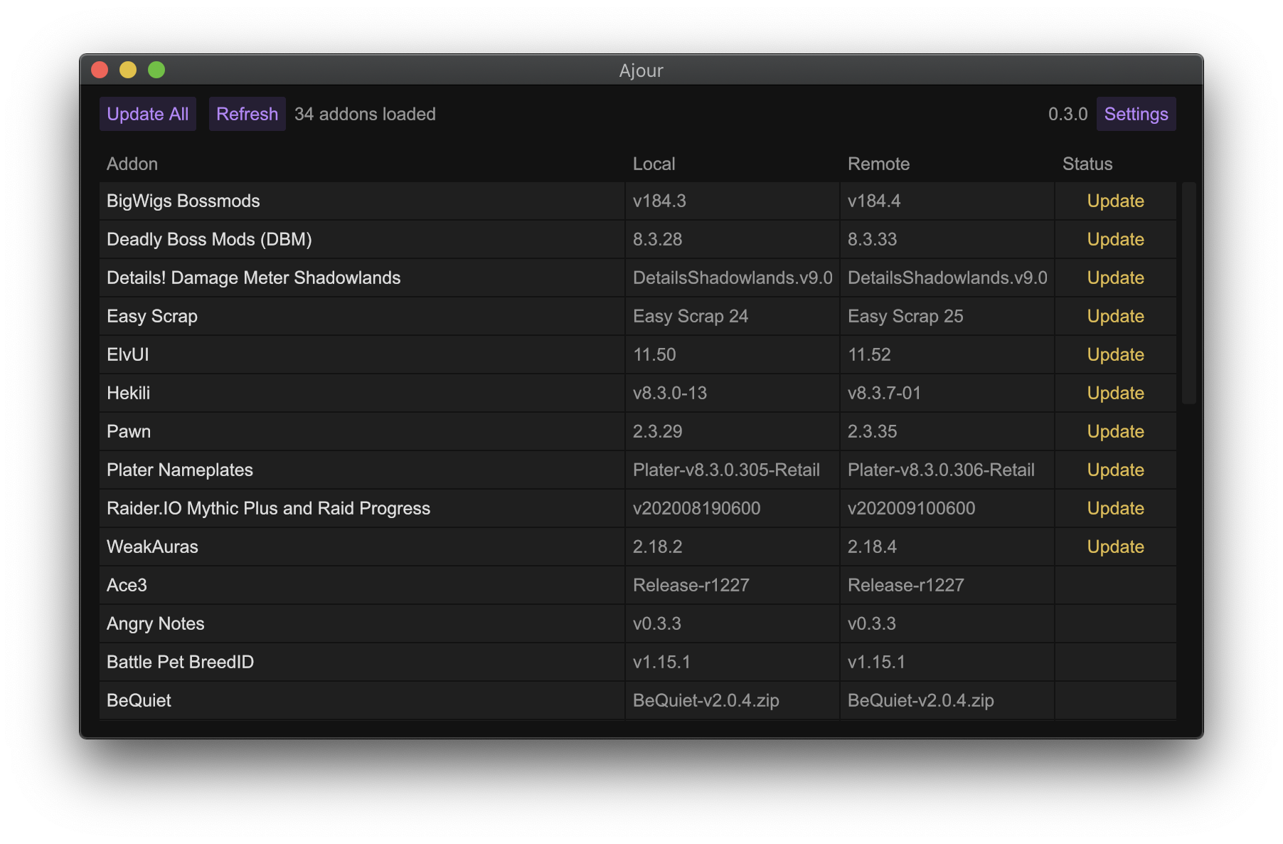Image resolution: width=1283 pixels, height=844 pixels.
Task: Click remote version v8.3.7-01
Action: click(885, 393)
